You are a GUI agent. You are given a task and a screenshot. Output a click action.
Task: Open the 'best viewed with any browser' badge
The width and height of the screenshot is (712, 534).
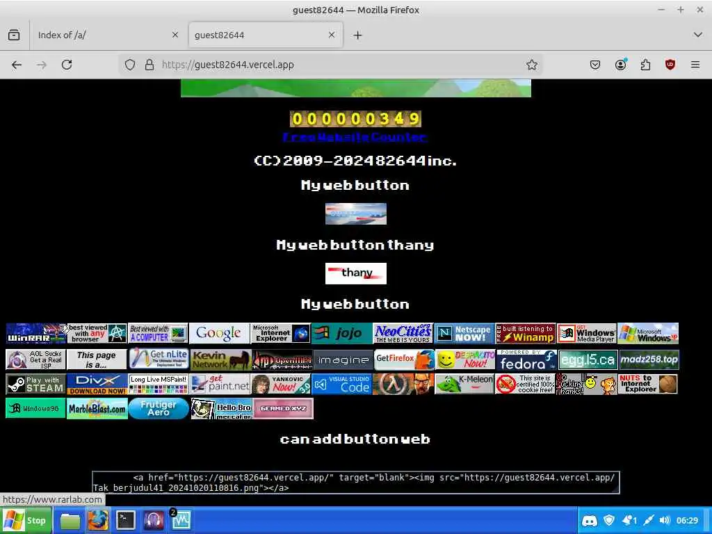pos(97,333)
